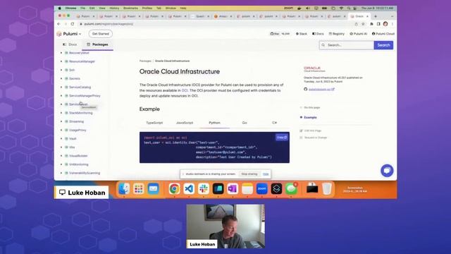The image size is (451, 254).
Task: Open the Registry link in header
Action: coord(337,34)
